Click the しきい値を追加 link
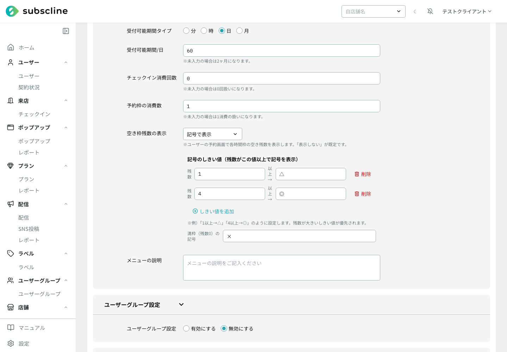 (213, 211)
